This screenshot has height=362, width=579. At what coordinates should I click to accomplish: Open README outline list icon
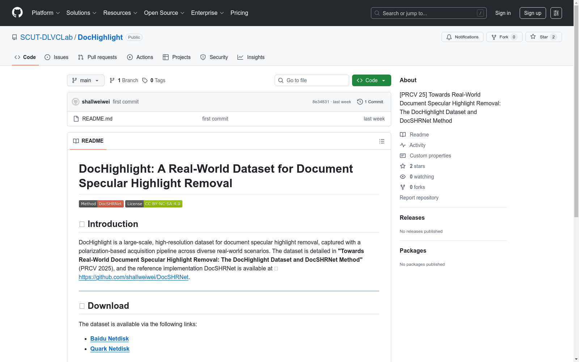click(x=382, y=141)
